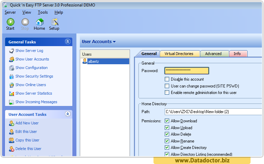Open the Server menu
The image size is (264, 164).
click(x=10, y=12)
